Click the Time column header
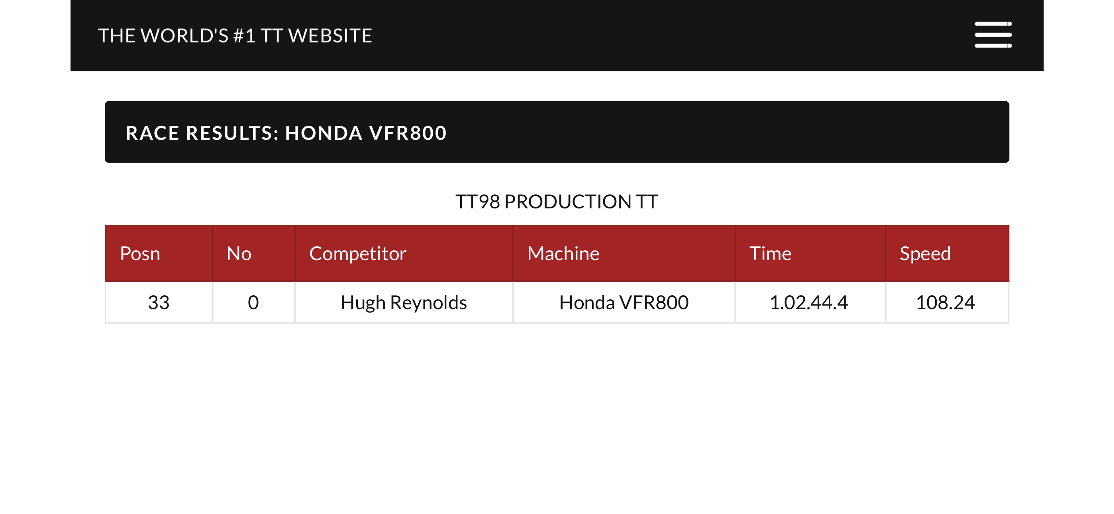 (810, 253)
